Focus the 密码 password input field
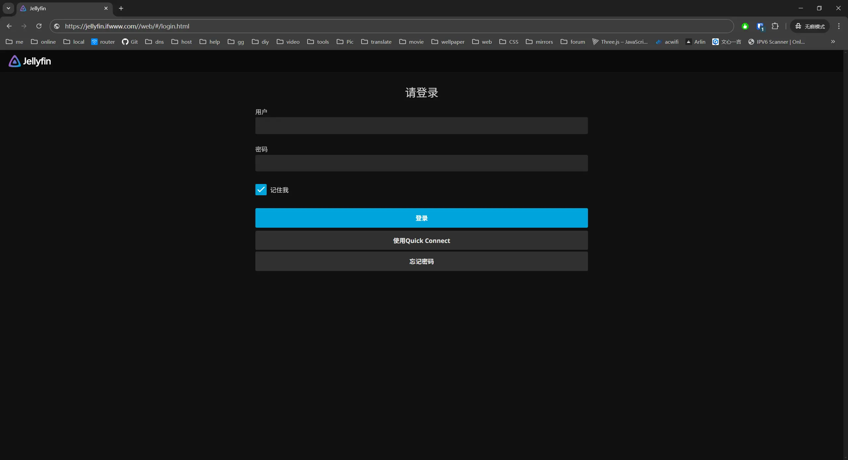Screen dimensions: 848x460 (421, 163)
